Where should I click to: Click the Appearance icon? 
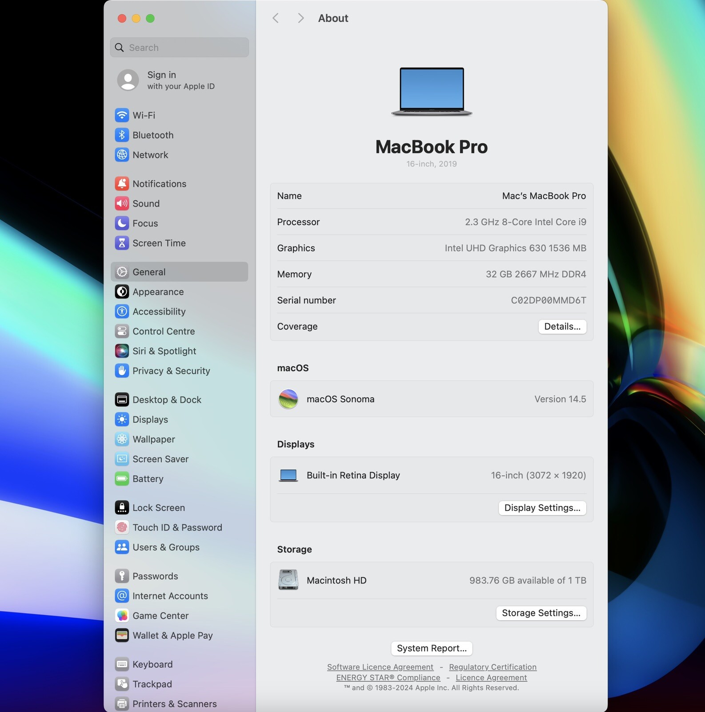[x=122, y=292]
